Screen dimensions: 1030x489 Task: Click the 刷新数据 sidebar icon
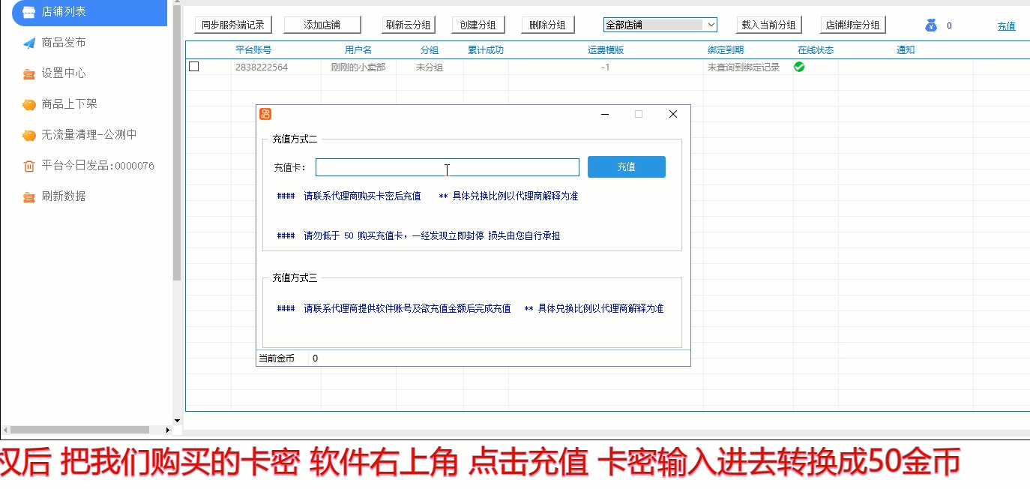click(x=28, y=196)
